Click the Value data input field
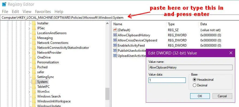Image resolution: width=239 pixels, height=107 pixels. (x=167, y=80)
